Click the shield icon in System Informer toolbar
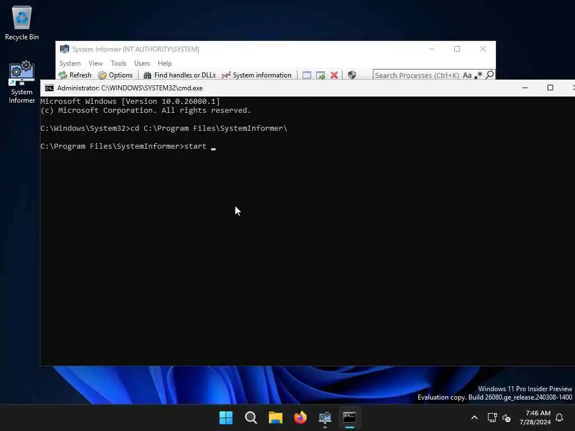Image resolution: width=575 pixels, height=431 pixels. tap(352, 75)
